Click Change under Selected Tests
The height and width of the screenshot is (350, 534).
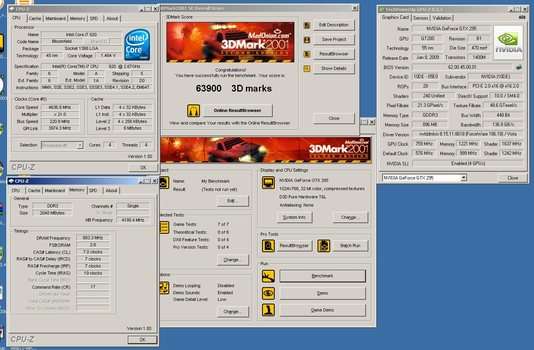point(233,260)
